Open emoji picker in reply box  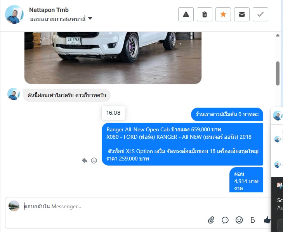pos(239,220)
